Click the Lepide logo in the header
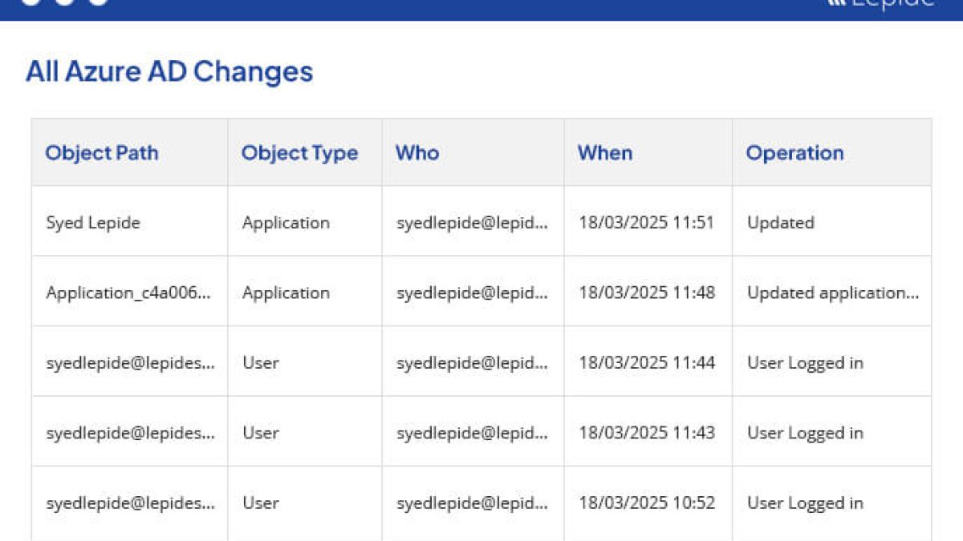Viewport: 963px width, 541px height. [x=880, y=4]
